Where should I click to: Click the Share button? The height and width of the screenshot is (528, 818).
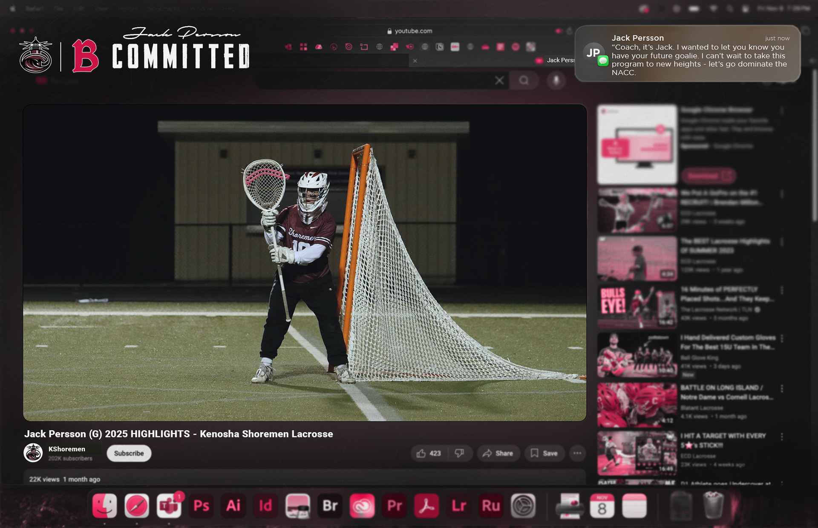coord(498,454)
